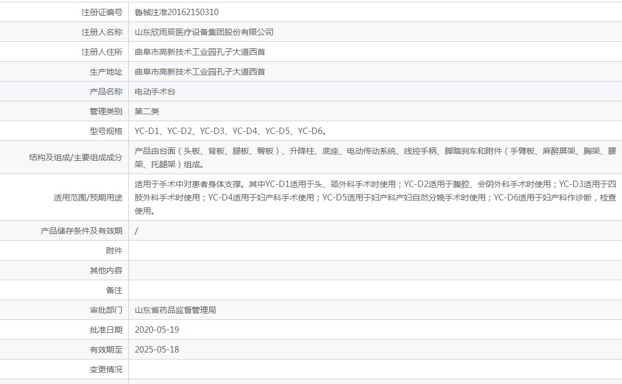This screenshot has height=384, width=622.
Task: Click the 其他内容 label
Action: pyautogui.click(x=106, y=270)
